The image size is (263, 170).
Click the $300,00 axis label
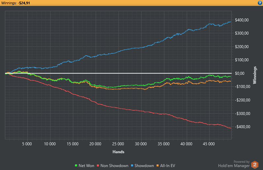[242, 33]
